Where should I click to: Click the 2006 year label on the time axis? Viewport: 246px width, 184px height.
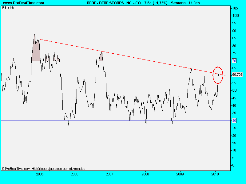tap(74, 174)
